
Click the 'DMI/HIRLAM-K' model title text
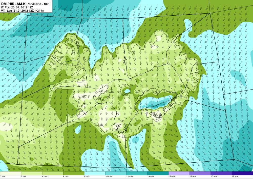coord(13,4)
